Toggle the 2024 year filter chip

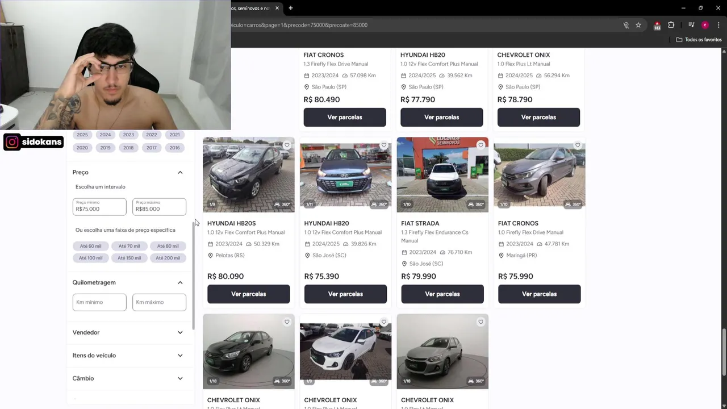pos(105,135)
